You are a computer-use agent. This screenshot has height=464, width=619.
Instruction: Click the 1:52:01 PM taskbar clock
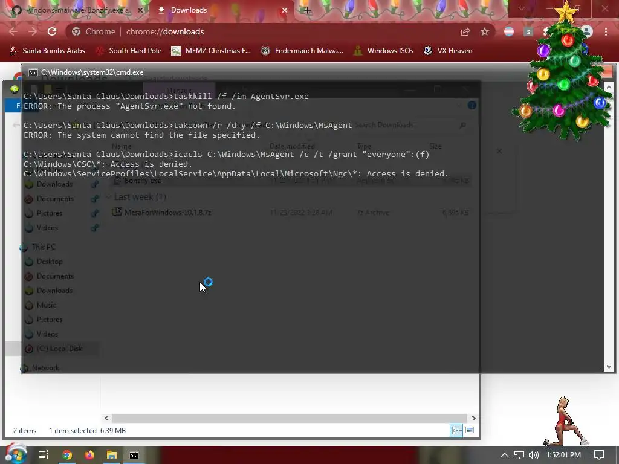pos(563,455)
